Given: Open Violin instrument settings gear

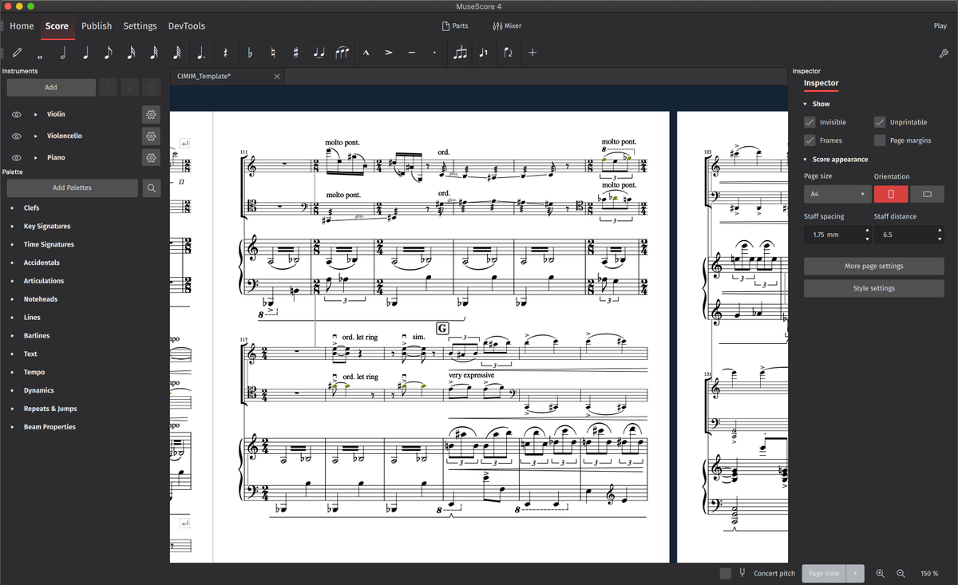Looking at the screenshot, I should point(151,114).
